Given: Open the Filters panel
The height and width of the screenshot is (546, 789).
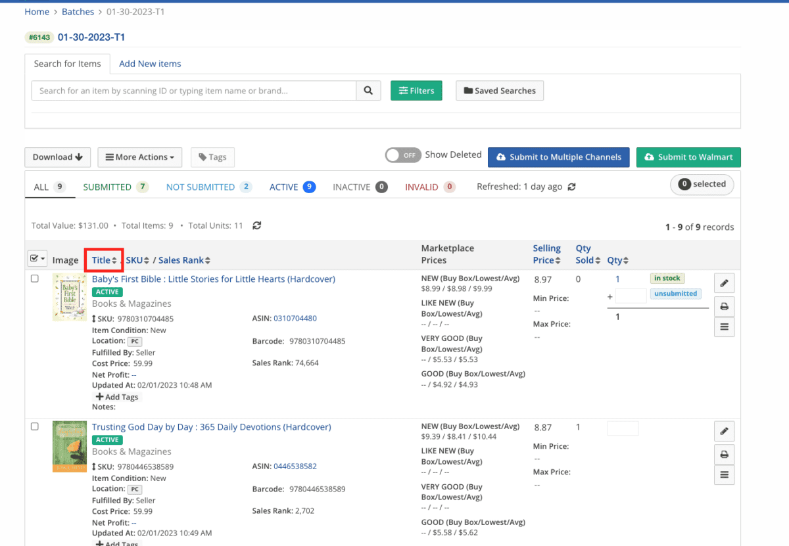Looking at the screenshot, I should tap(416, 90).
